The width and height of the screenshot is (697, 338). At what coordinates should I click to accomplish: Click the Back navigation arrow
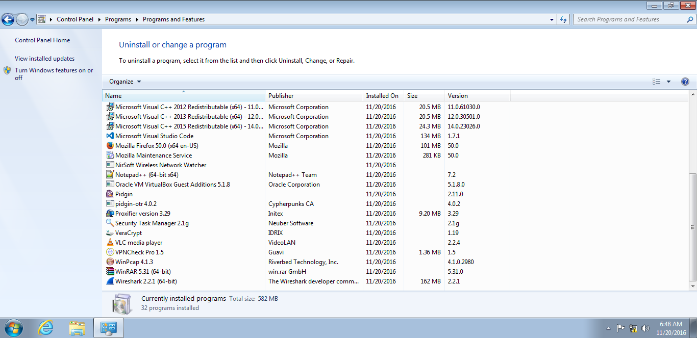tap(8, 20)
